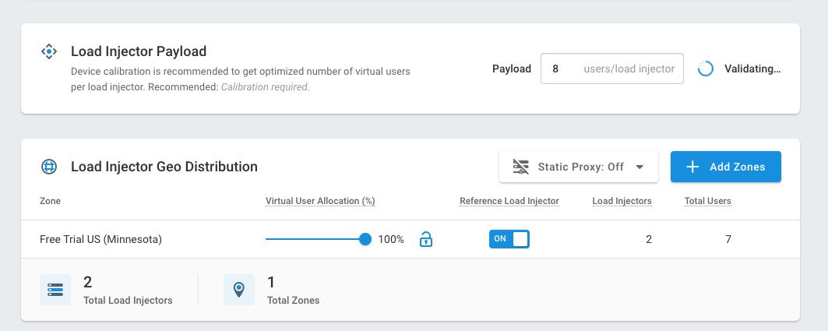This screenshot has width=828, height=331.
Task: Turn off the Reference Load Injector switch
Action: pos(509,239)
